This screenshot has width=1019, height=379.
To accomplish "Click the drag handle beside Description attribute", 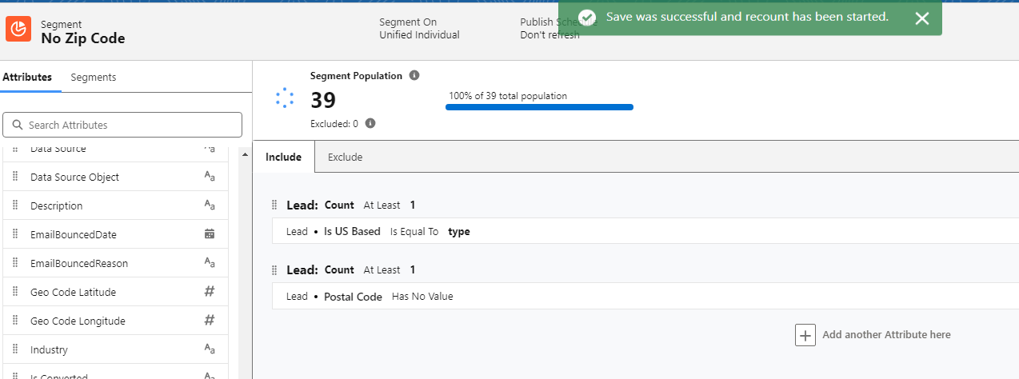I will pyautogui.click(x=15, y=205).
